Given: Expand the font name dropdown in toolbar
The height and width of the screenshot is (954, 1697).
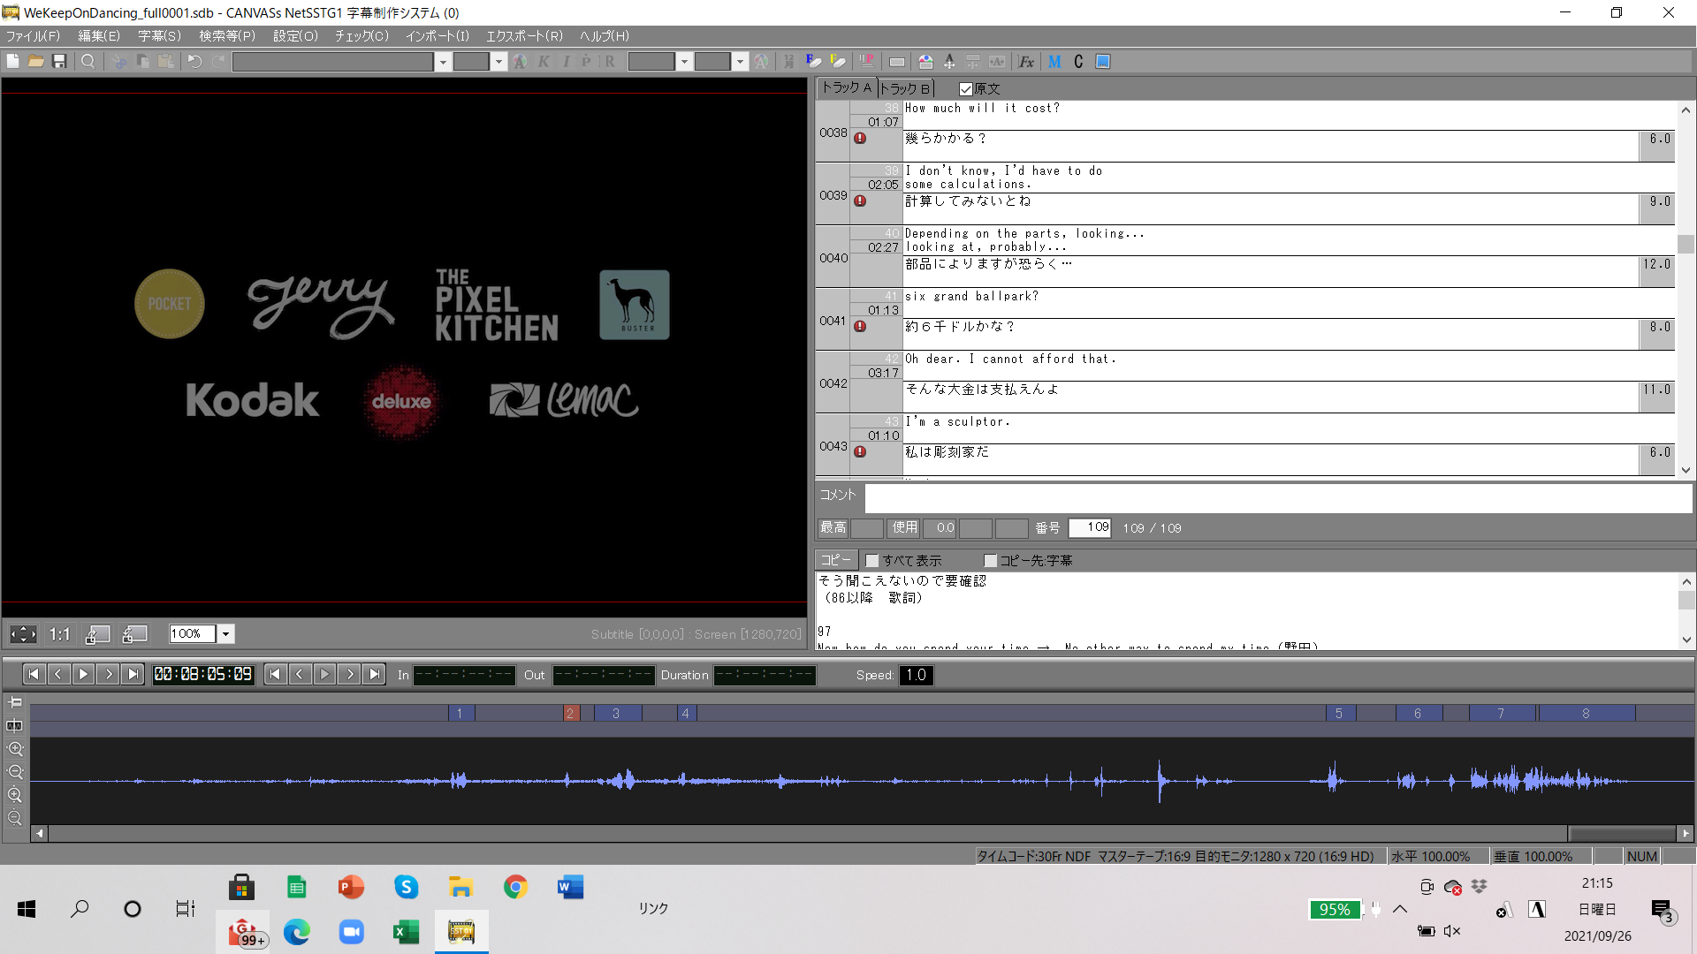Looking at the screenshot, I should (x=444, y=61).
